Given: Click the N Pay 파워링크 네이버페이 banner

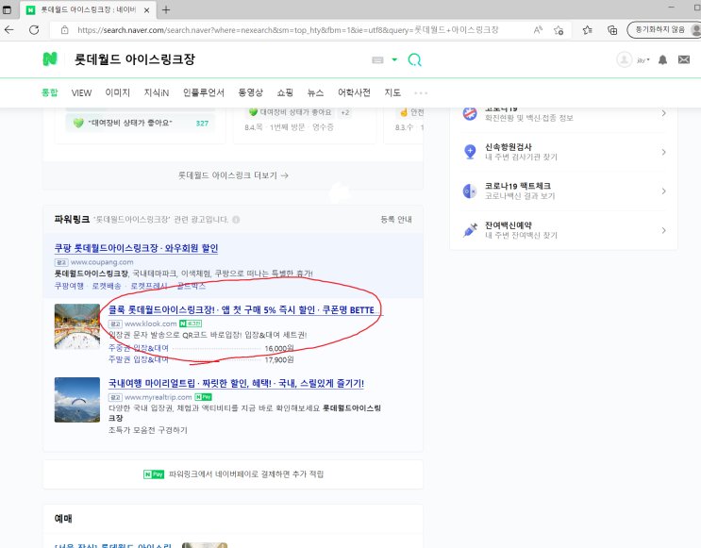Looking at the screenshot, I should pyautogui.click(x=233, y=474).
